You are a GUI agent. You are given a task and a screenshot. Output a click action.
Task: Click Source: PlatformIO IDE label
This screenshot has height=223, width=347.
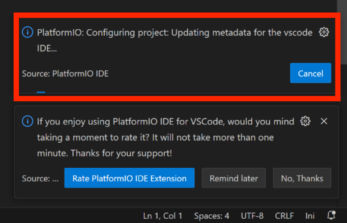[x=65, y=74]
